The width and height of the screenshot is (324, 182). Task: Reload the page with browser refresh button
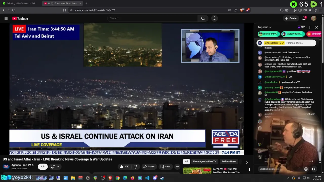(14, 10)
